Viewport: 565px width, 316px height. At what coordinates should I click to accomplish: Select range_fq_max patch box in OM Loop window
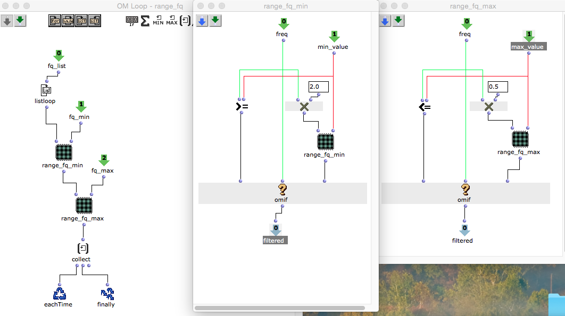coord(84,206)
